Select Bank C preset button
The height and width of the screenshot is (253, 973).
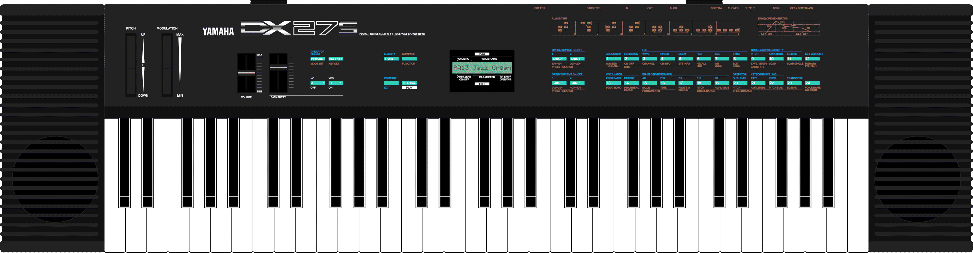(559, 83)
